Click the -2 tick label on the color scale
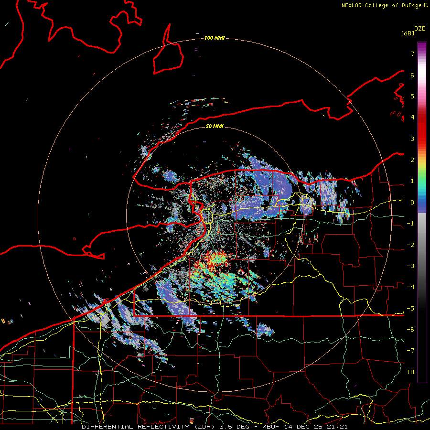 pyautogui.click(x=410, y=245)
